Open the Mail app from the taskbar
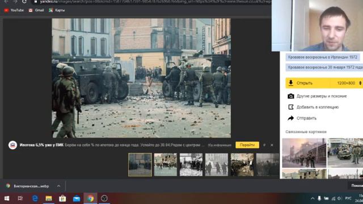The height and width of the screenshot is (204, 363). pos(77,198)
